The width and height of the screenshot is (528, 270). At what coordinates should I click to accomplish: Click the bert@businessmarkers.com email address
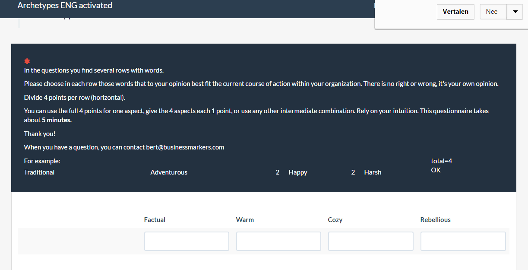click(x=185, y=147)
